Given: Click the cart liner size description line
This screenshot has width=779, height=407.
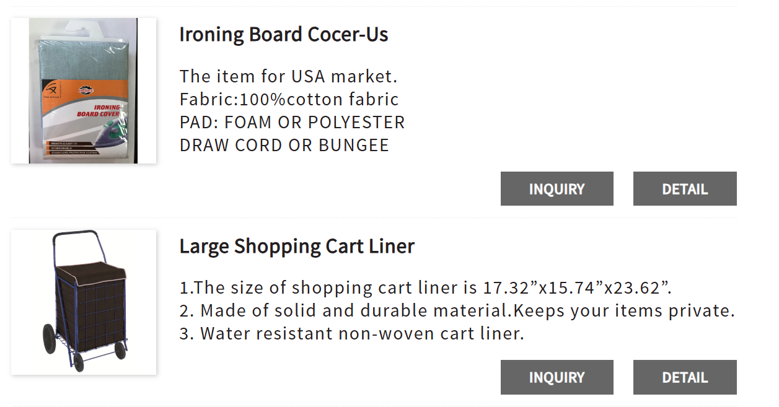Looking at the screenshot, I should [426, 288].
